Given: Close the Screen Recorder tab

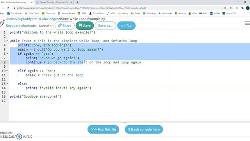Looking at the screenshot, I should pos(71,2).
